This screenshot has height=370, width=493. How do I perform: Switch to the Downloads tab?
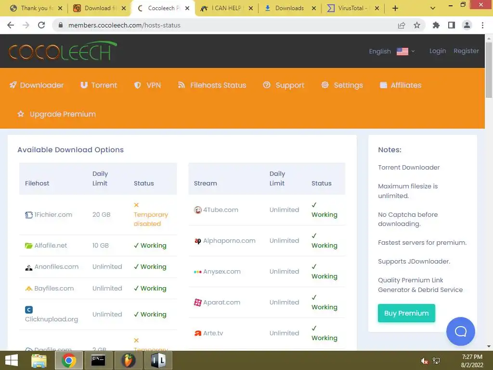(x=289, y=8)
